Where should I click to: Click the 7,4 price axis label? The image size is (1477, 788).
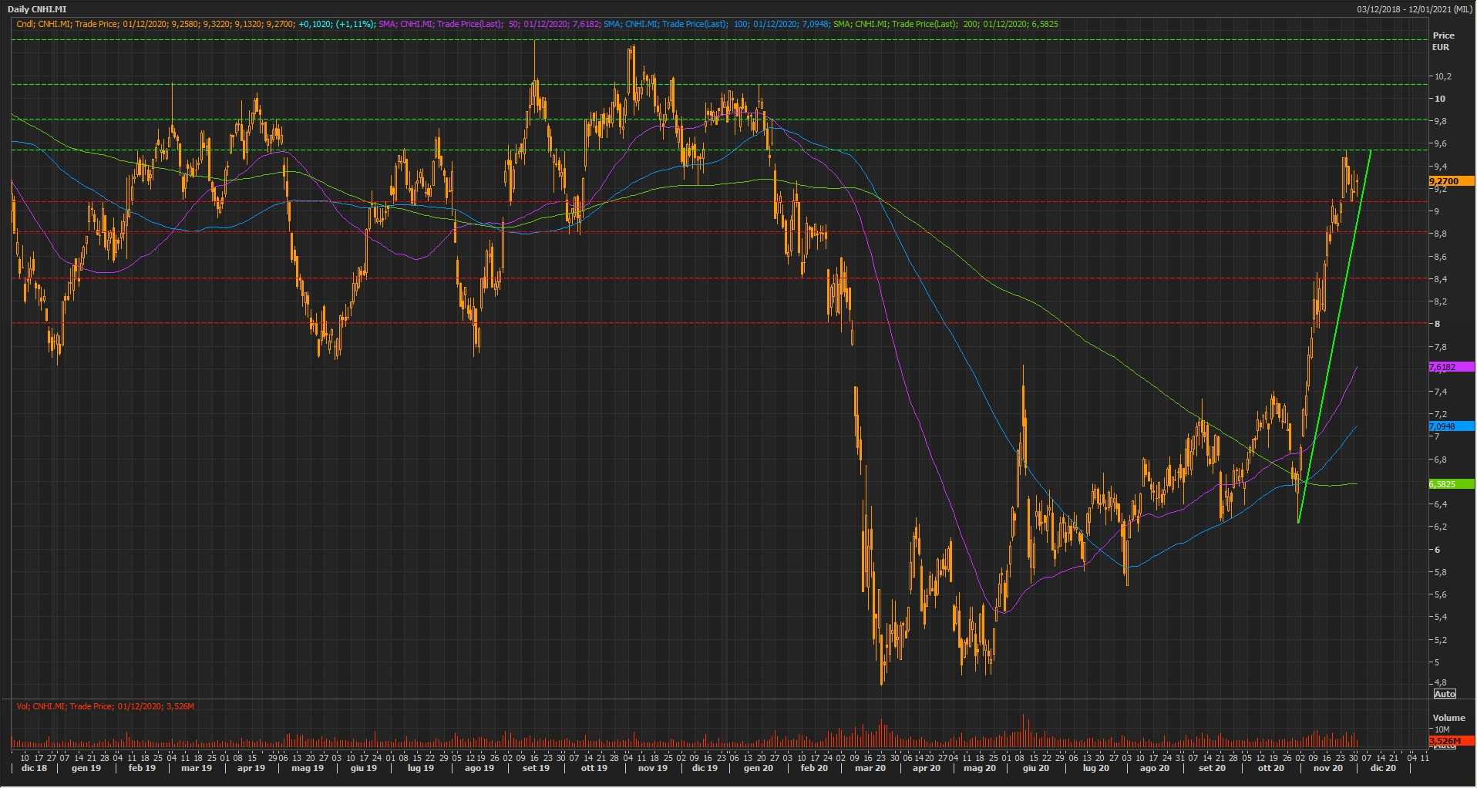coord(1440,392)
